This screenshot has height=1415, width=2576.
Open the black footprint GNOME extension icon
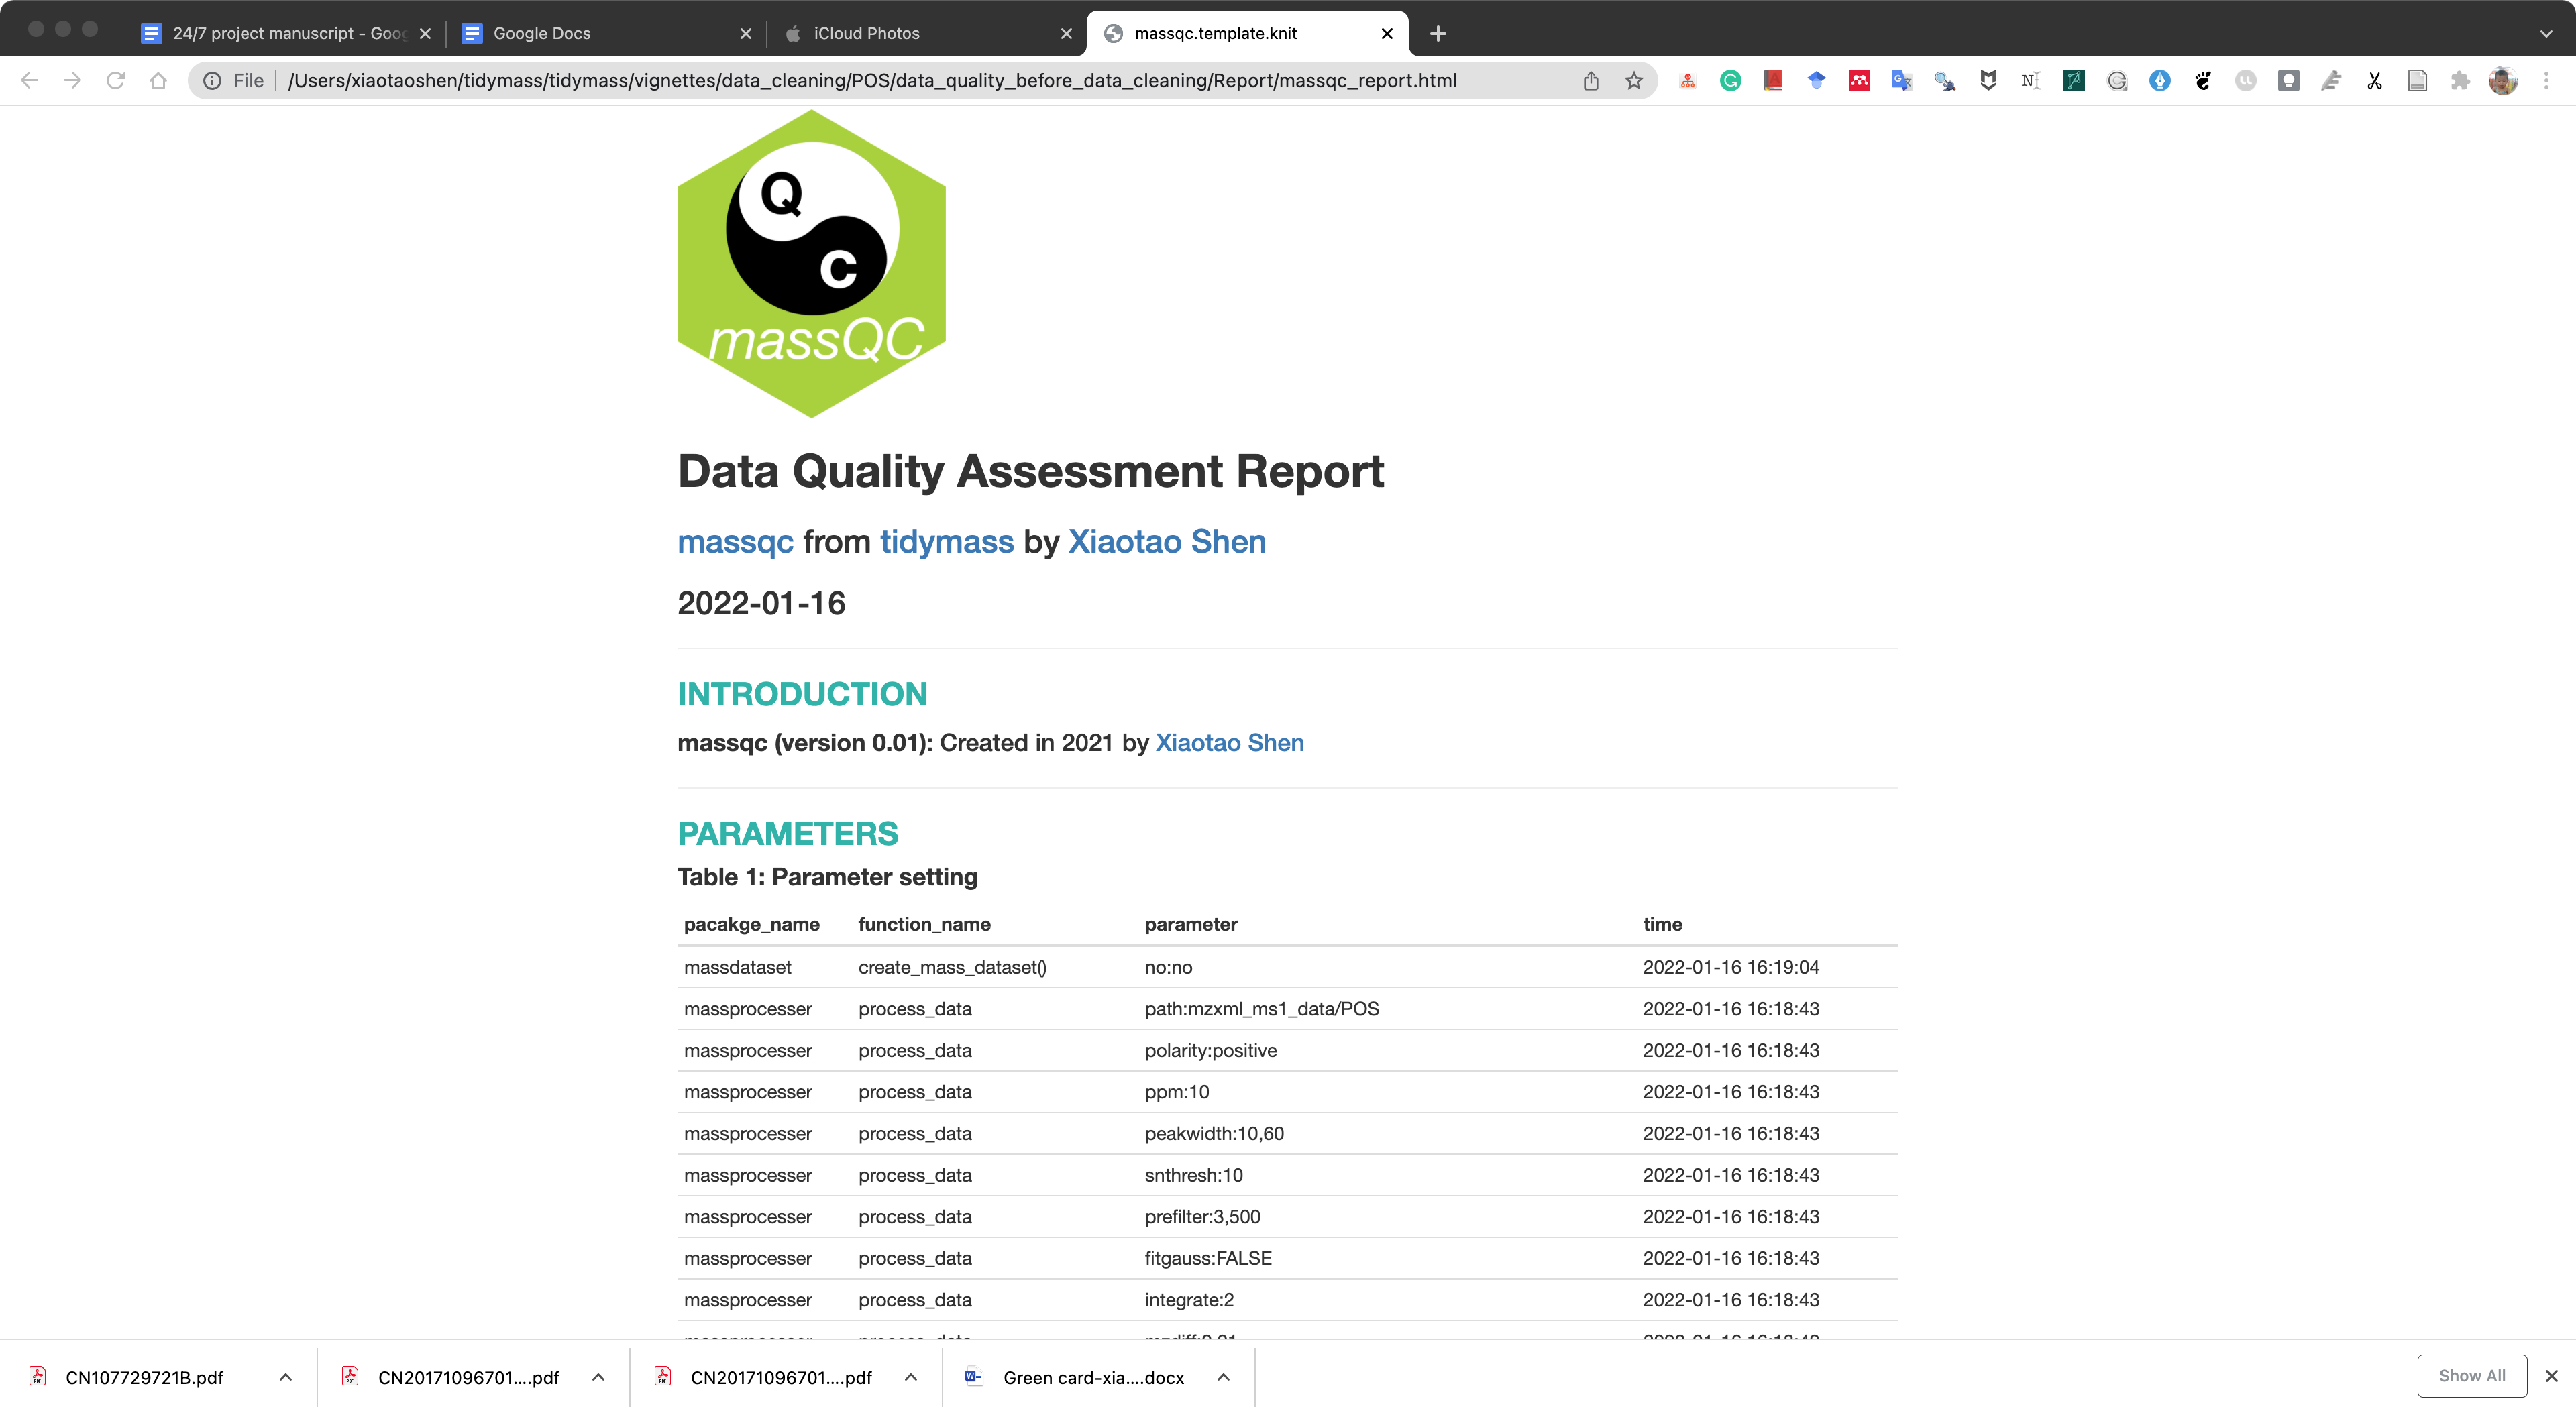[2203, 81]
